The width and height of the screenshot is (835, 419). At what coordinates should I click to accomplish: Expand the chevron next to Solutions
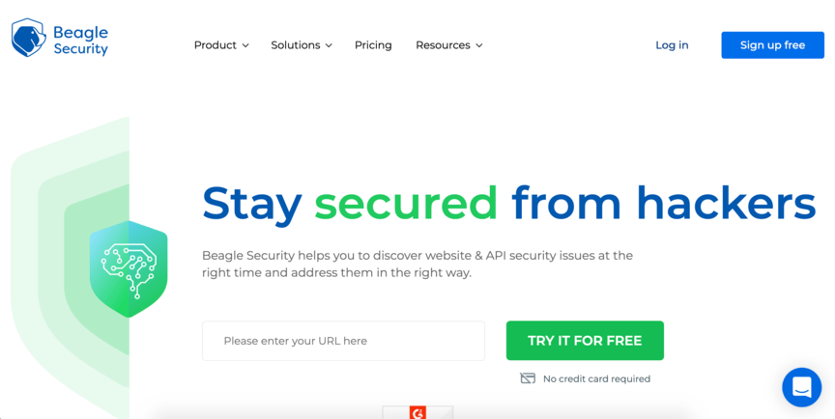pyautogui.click(x=329, y=45)
